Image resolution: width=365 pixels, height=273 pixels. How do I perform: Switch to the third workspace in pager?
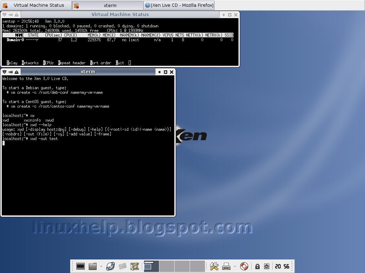click(x=182, y=266)
